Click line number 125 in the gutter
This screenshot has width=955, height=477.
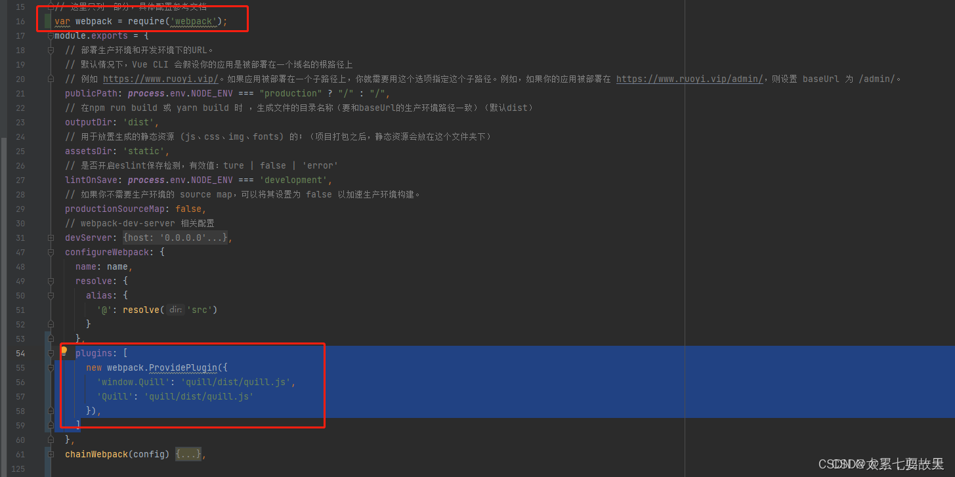point(18,468)
